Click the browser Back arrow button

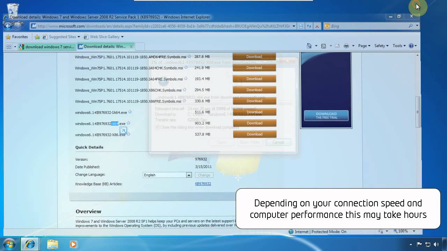click(8, 26)
